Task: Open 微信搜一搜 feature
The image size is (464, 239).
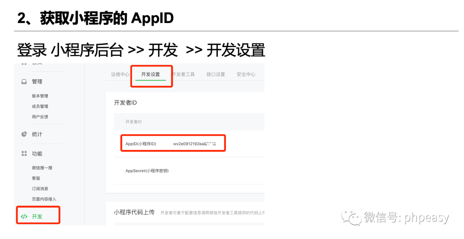Action: [42, 168]
